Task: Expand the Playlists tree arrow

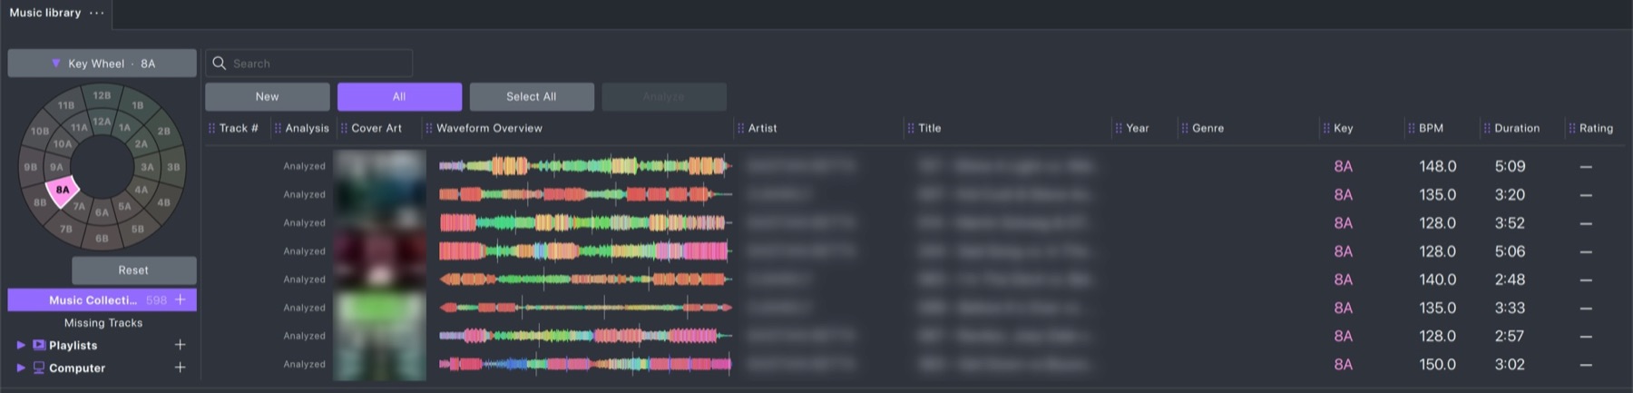Action: click(21, 345)
